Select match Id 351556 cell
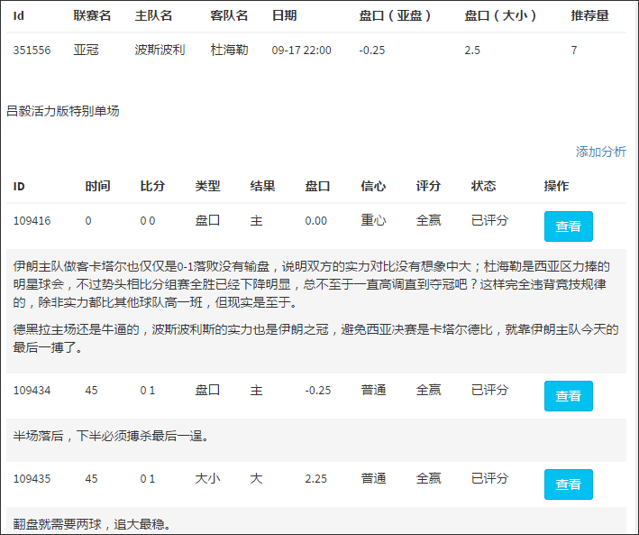 [x=32, y=51]
